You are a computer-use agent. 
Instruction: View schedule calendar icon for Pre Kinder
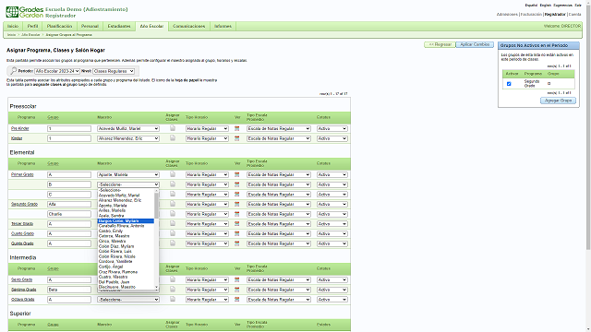236,129
